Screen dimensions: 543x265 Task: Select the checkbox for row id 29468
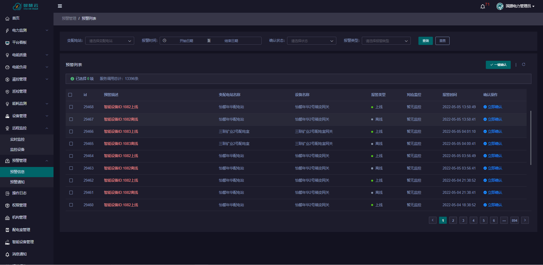(71, 107)
